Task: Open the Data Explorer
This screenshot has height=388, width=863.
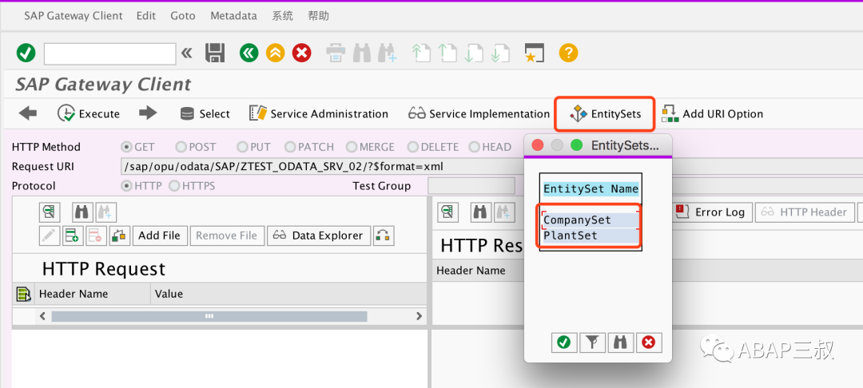Action: 318,236
